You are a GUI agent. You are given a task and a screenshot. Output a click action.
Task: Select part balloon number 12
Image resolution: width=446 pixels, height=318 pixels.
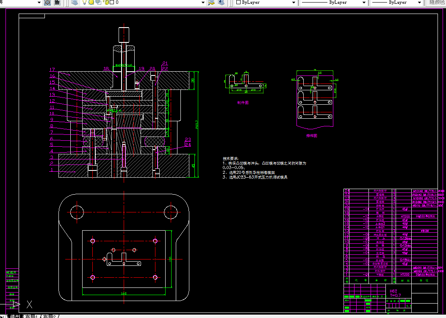tap(52, 101)
